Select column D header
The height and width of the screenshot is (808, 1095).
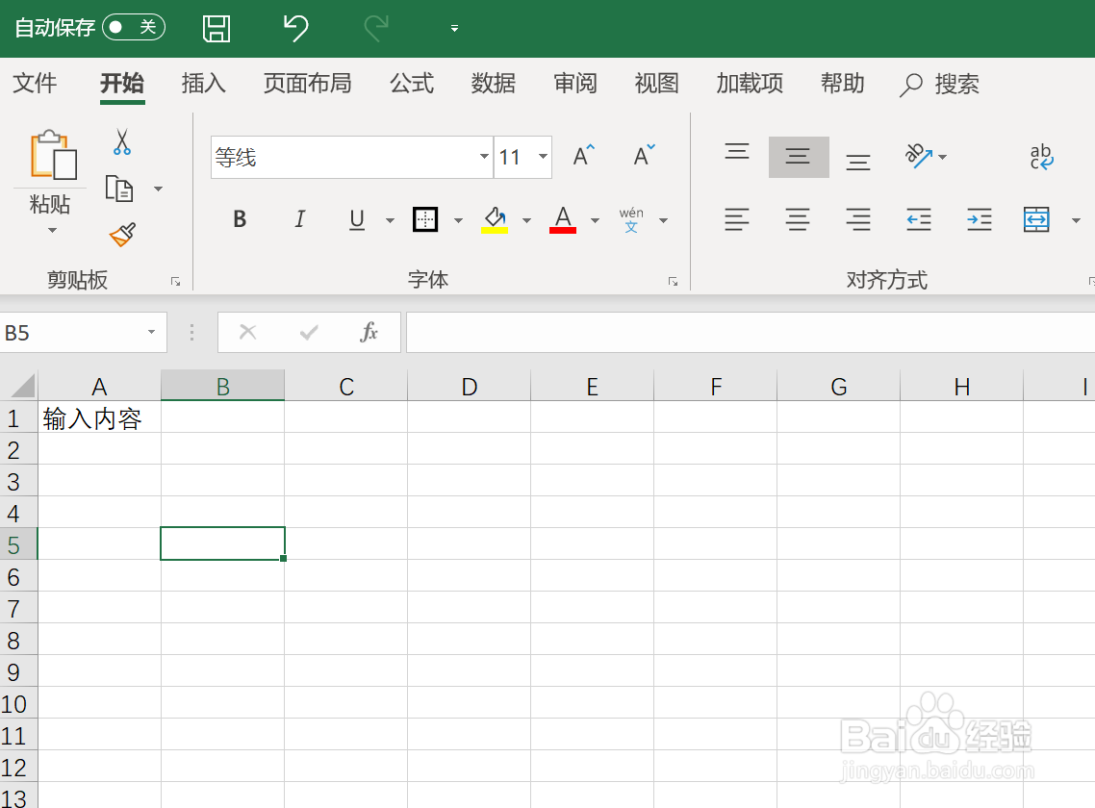point(470,386)
